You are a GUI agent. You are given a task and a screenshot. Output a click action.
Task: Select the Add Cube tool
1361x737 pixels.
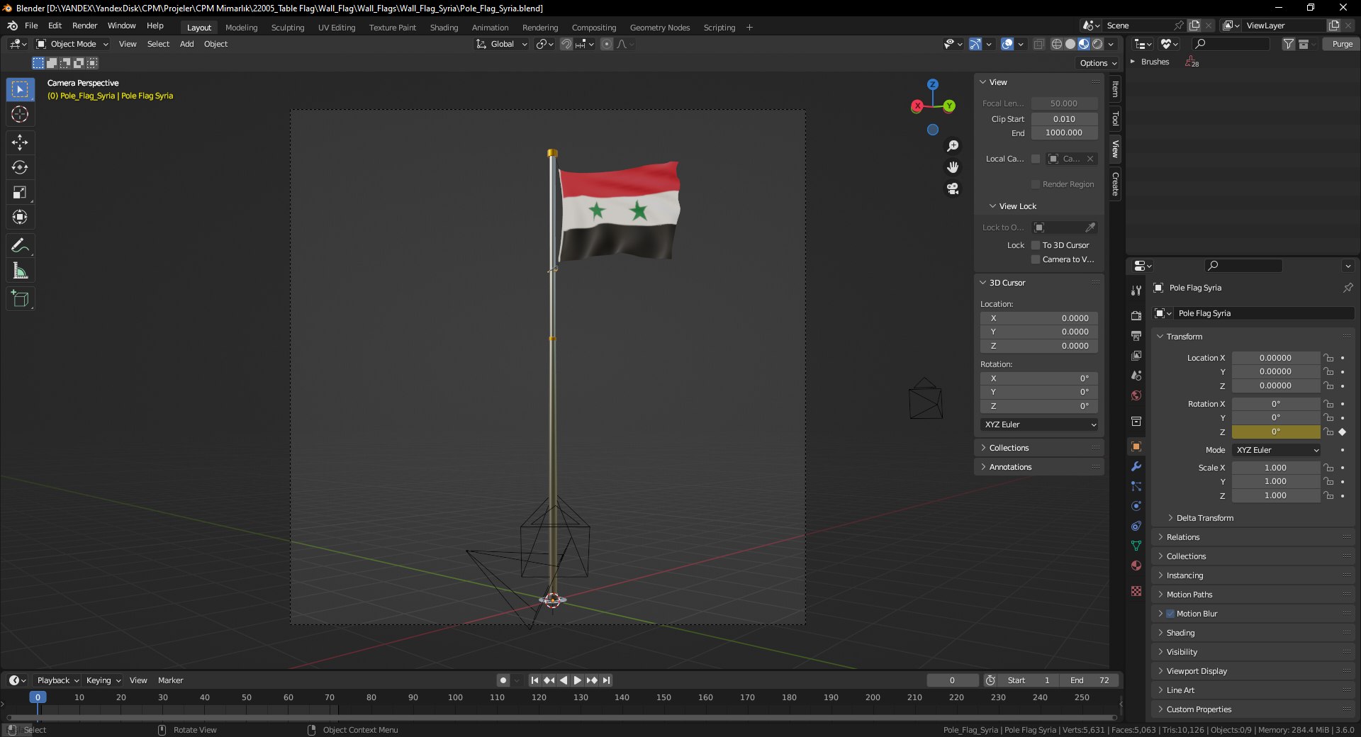click(20, 299)
